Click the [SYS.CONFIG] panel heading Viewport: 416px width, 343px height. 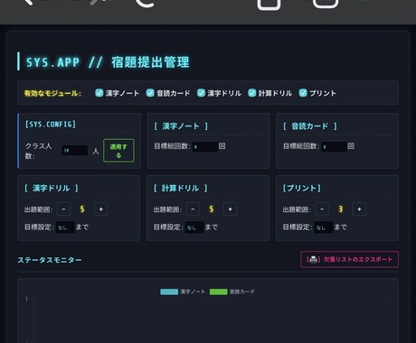pos(51,125)
